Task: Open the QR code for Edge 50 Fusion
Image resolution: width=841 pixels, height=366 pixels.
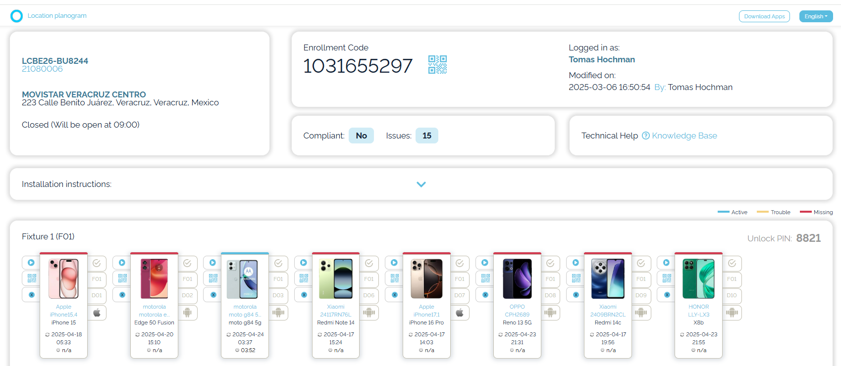Action: [122, 278]
